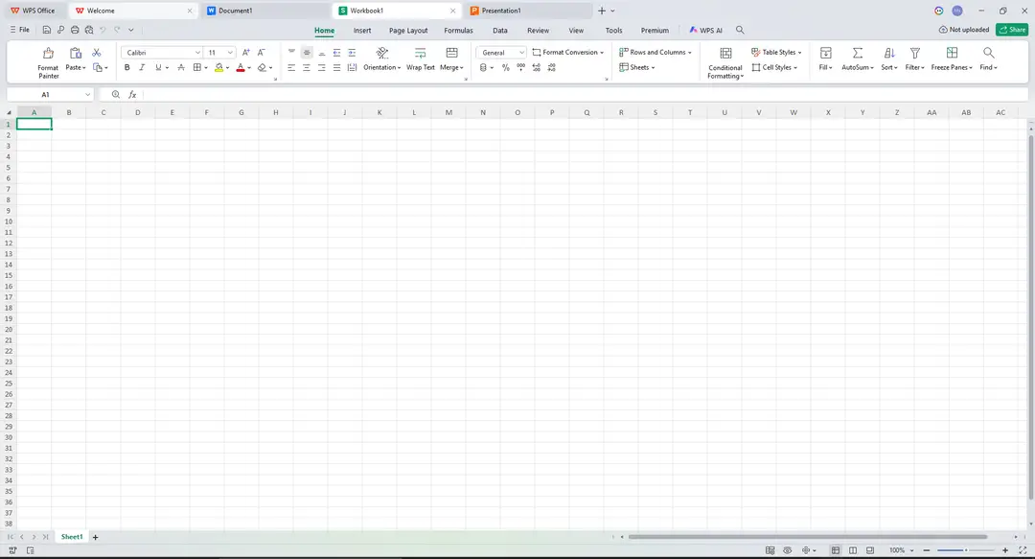1035x559 pixels.
Task: Toggle eye protection mode in status bar
Action: tap(788, 550)
